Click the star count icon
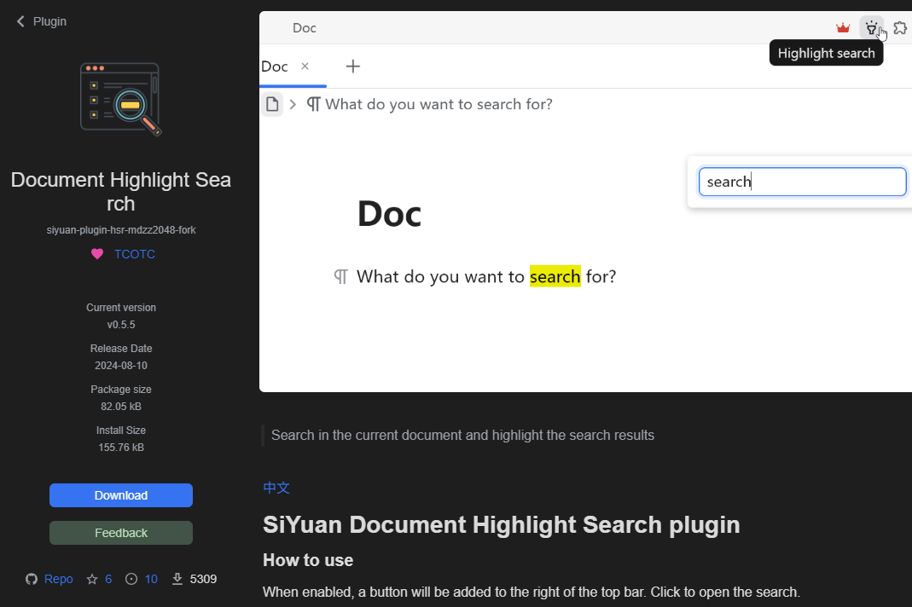This screenshot has width=912, height=607. (x=92, y=579)
